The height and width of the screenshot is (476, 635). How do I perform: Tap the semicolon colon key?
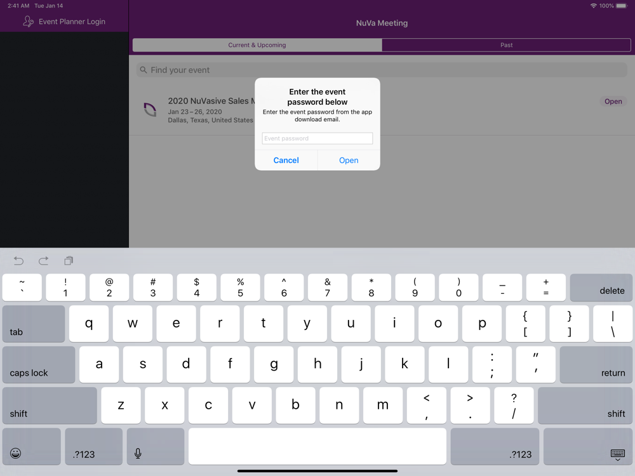[492, 365]
